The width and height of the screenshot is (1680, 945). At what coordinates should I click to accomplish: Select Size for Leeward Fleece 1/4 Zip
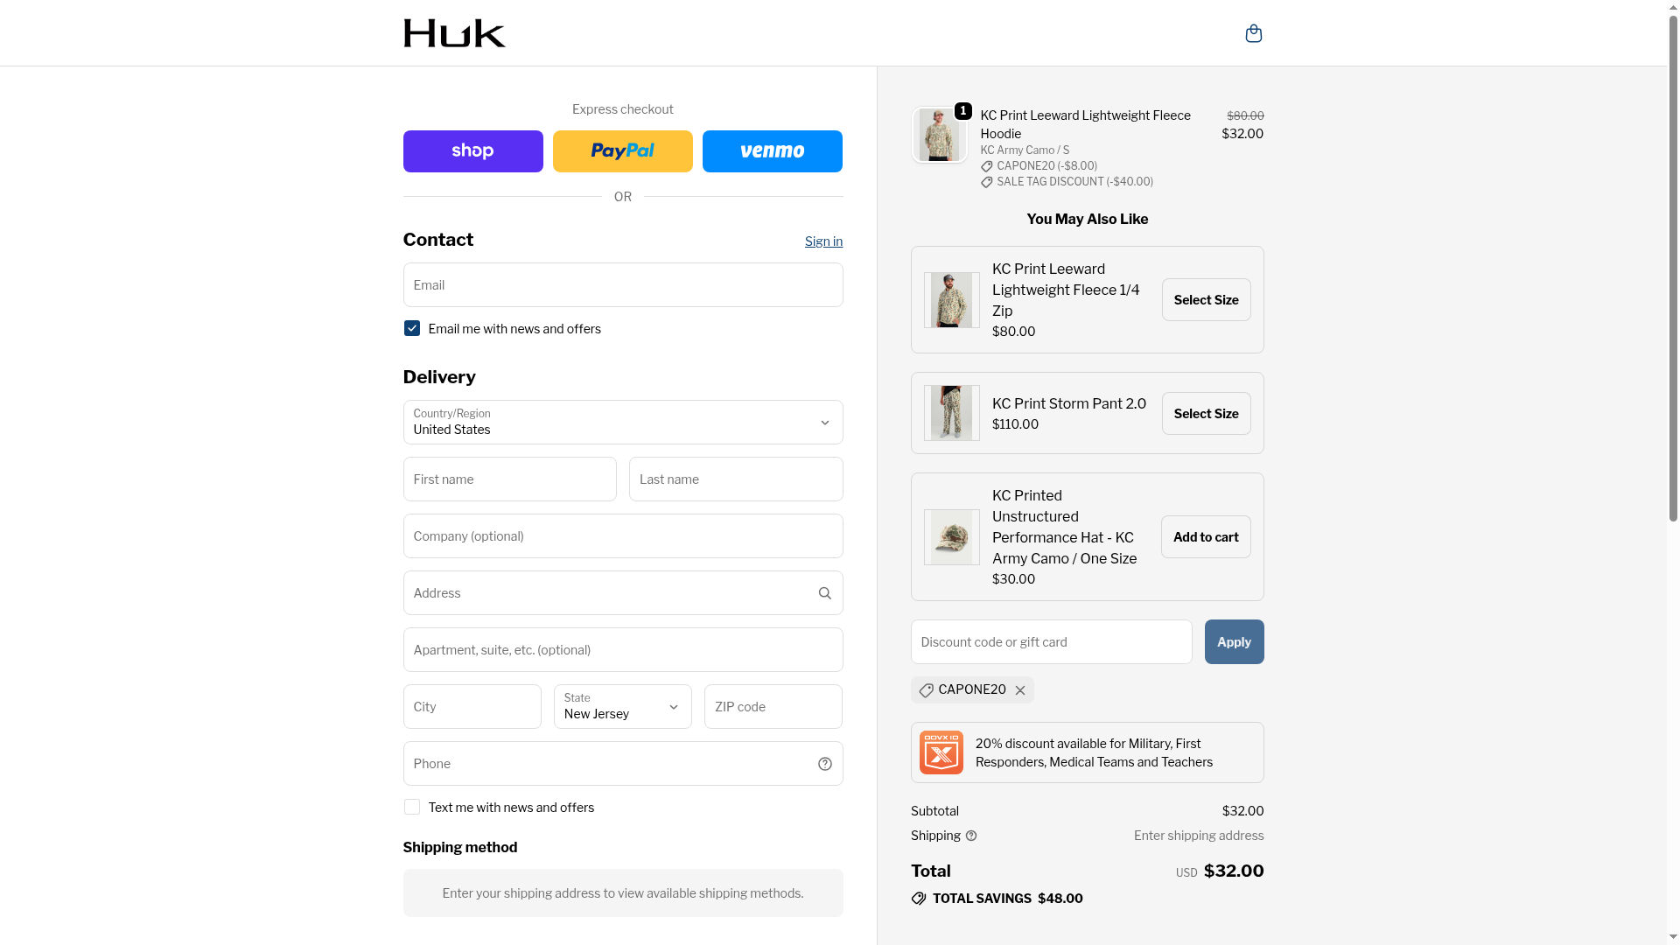coord(1206,300)
